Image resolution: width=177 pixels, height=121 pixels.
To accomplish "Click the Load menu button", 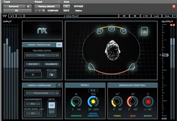I will point(156,16).
